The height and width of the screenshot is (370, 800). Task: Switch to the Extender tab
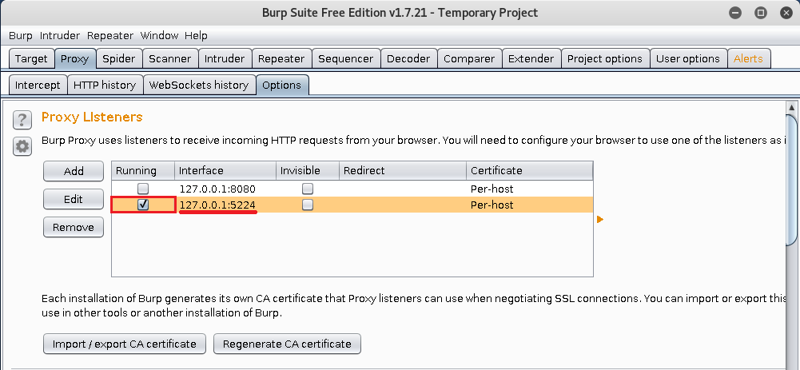pyautogui.click(x=531, y=58)
